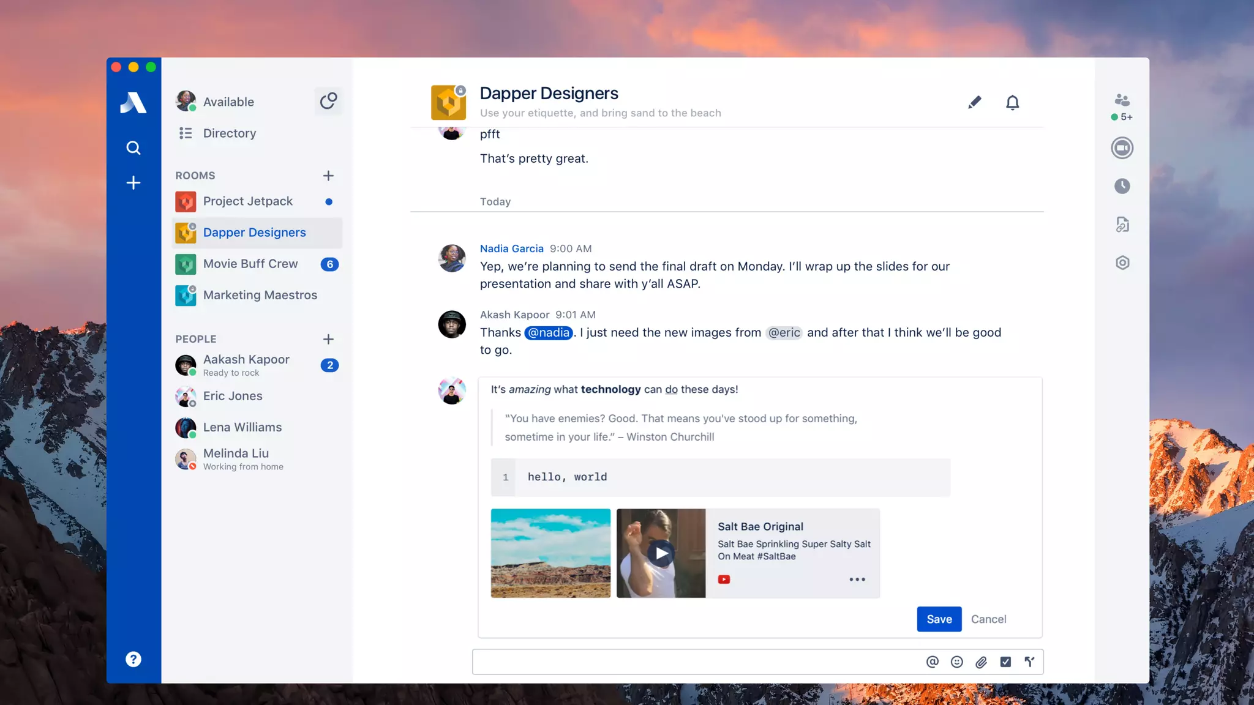1254x705 pixels.
Task: Open the status change icon beside Available
Action: point(328,101)
